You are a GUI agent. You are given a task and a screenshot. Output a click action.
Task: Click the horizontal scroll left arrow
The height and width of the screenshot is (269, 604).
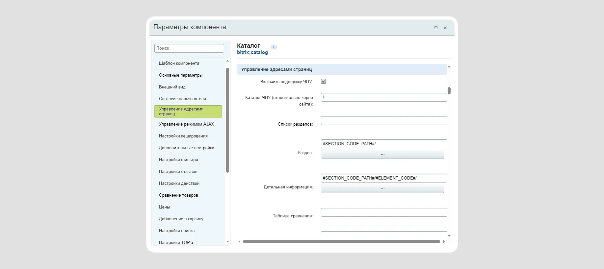tap(239, 242)
